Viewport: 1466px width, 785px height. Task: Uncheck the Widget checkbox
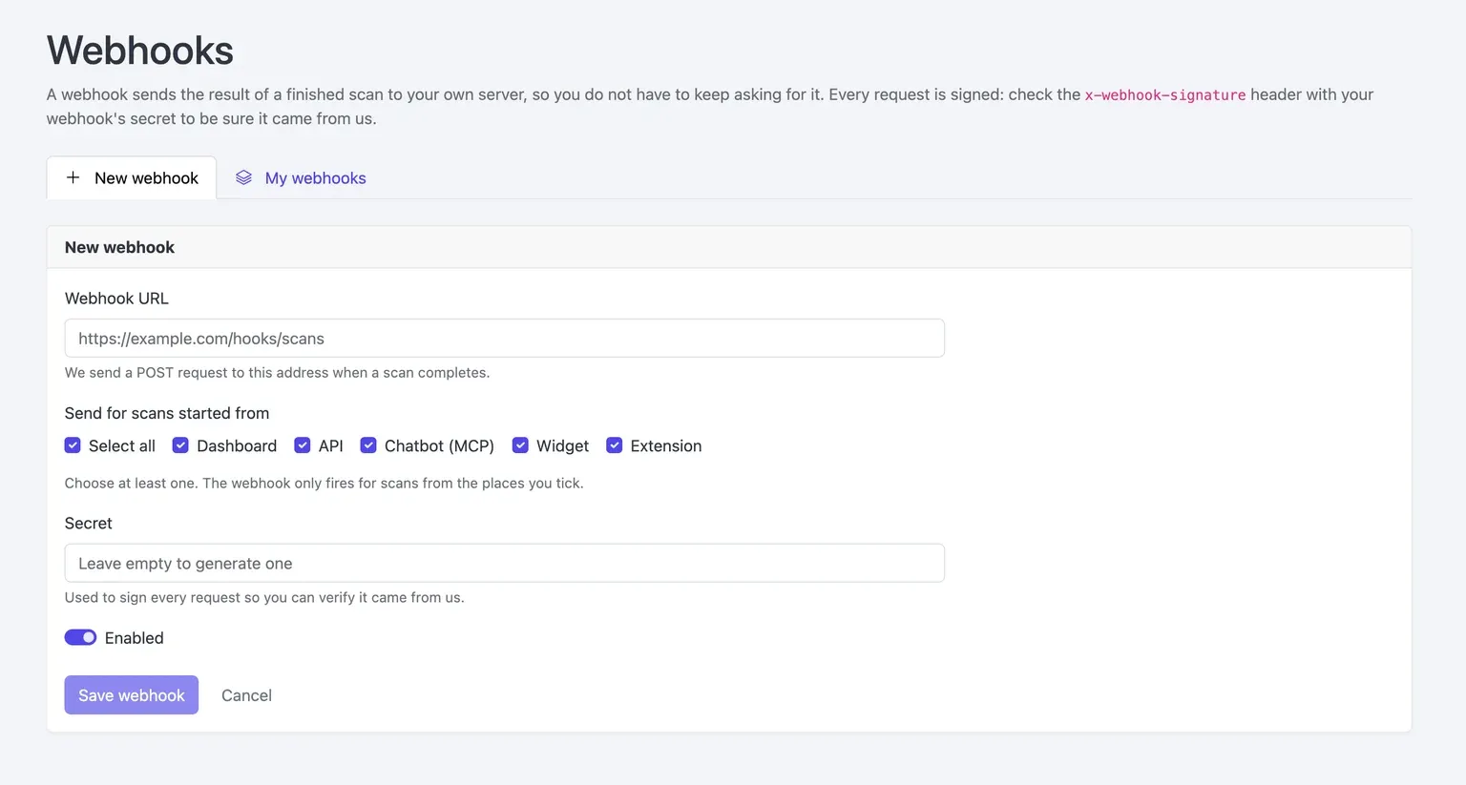520,445
